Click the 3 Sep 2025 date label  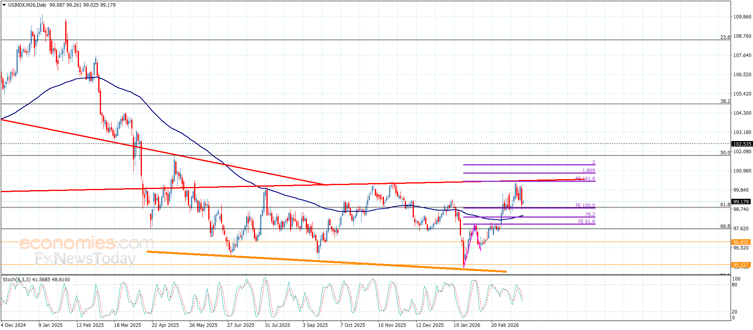pos(315,325)
